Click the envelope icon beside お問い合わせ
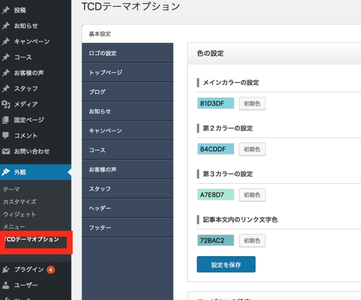The width and height of the screenshot is (361, 300). coord(6,151)
